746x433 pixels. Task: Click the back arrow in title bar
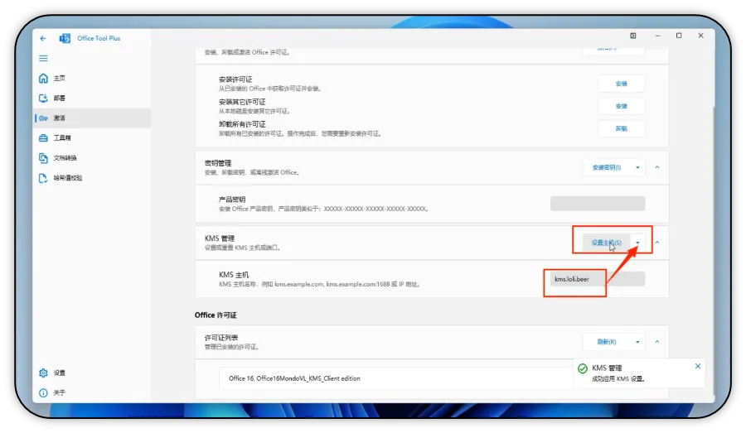tap(43, 38)
